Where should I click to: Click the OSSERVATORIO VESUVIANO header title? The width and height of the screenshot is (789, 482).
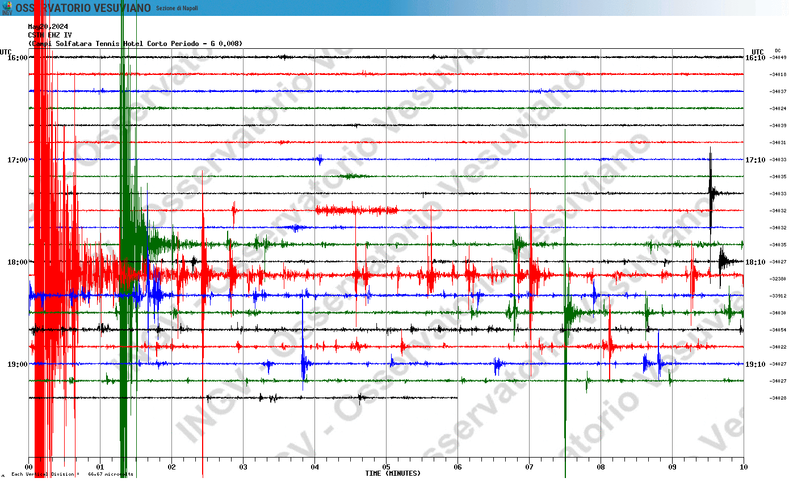pos(83,8)
